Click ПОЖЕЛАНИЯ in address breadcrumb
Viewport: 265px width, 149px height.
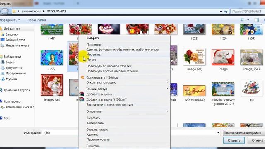pyautogui.click(x=56, y=11)
